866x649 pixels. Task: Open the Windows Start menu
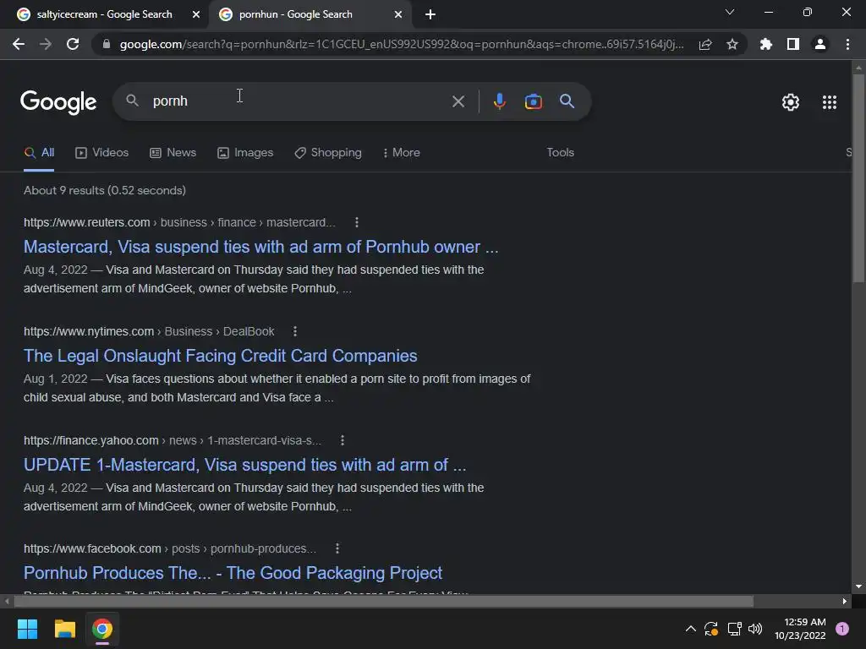click(27, 629)
